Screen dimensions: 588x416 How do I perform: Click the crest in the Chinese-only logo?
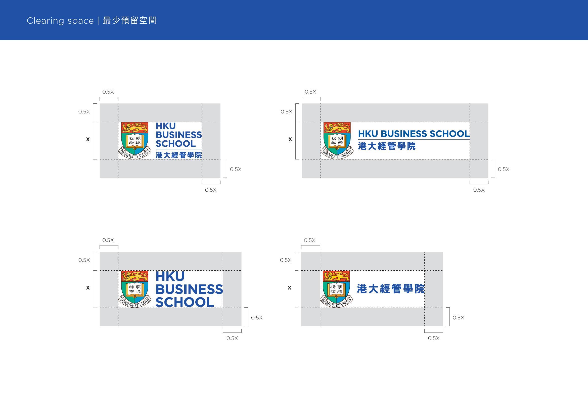pos(336,289)
